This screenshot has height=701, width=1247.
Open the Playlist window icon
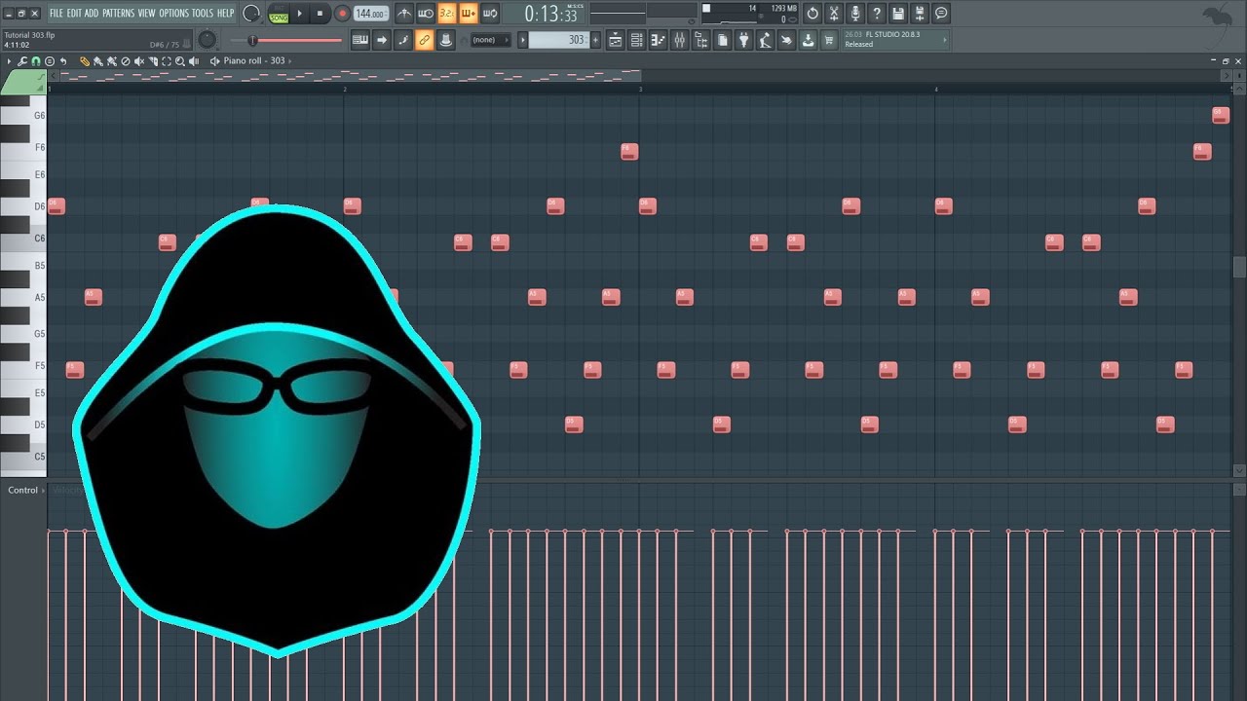coord(616,40)
